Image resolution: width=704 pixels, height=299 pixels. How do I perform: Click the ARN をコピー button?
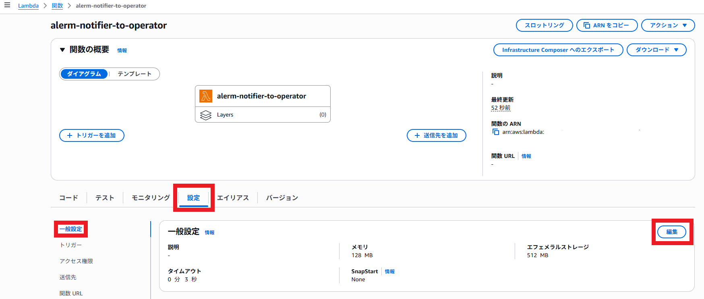607,25
